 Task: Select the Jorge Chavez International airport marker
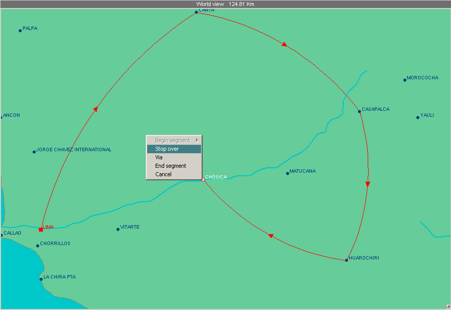[x=34, y=152]
